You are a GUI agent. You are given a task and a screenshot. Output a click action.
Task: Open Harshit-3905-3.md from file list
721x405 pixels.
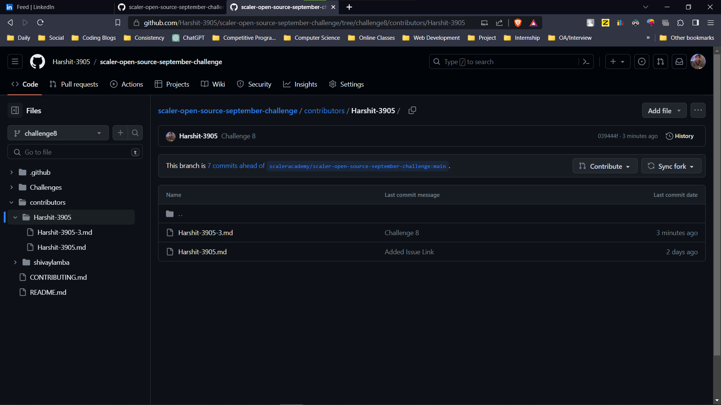pos(205,232)
